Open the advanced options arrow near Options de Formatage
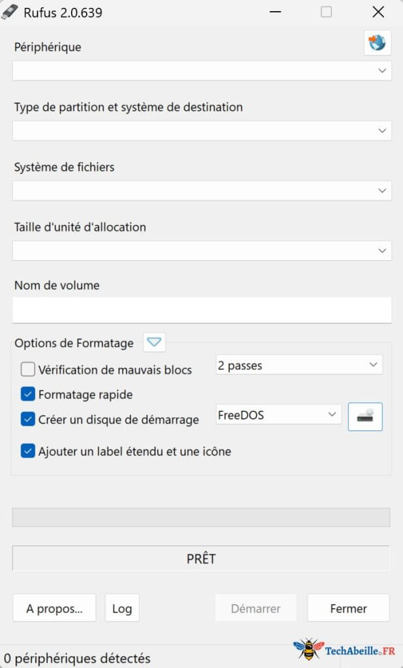This screenshot has height=668, width=403. click(x=154, y=342)
